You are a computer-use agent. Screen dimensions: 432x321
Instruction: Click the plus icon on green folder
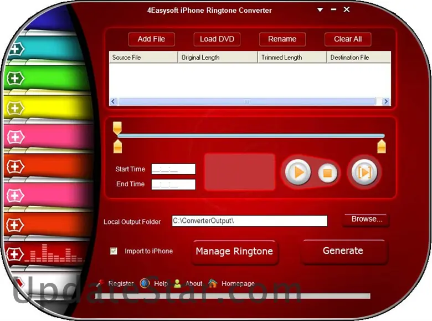[x=16, y=79]
